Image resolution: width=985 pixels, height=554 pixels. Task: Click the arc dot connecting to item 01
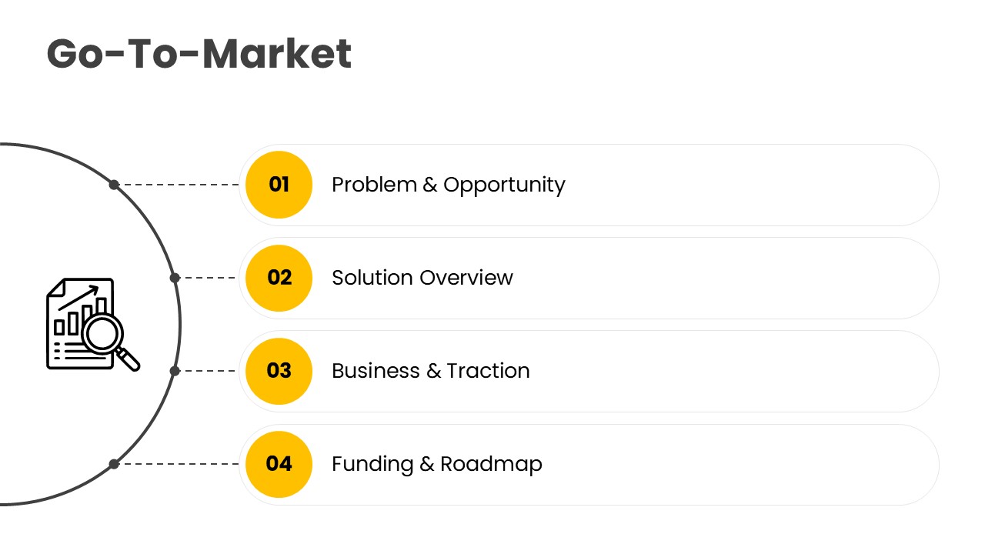click(114, 185)
